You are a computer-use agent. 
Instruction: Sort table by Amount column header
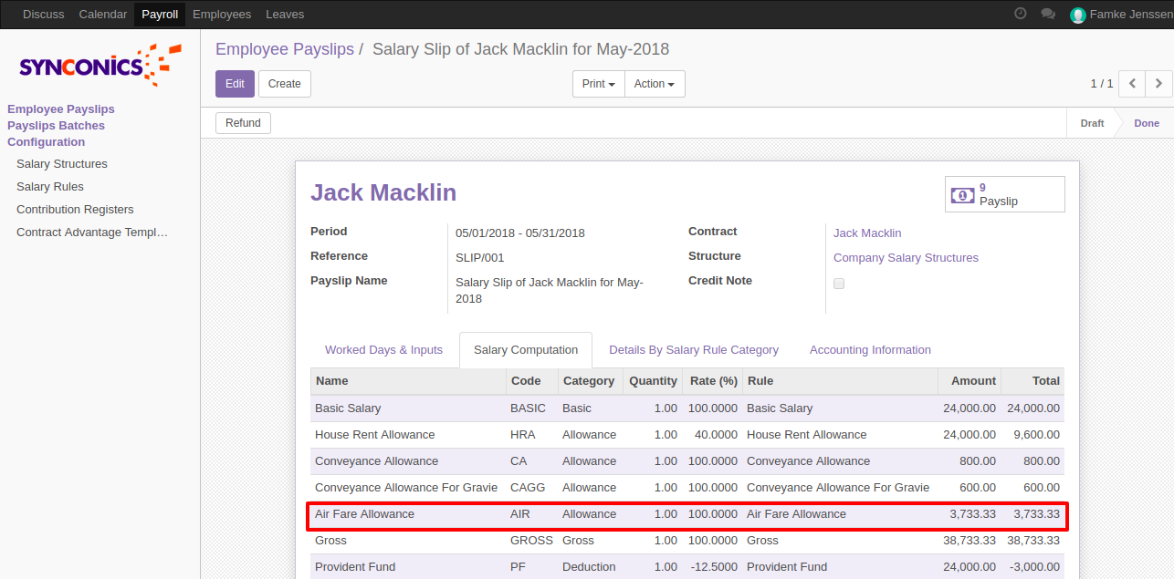coord(973,381)
